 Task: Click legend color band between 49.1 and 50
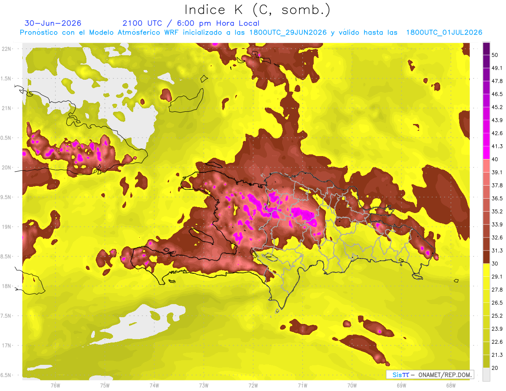pyautogui.click(x=486, y=61)
